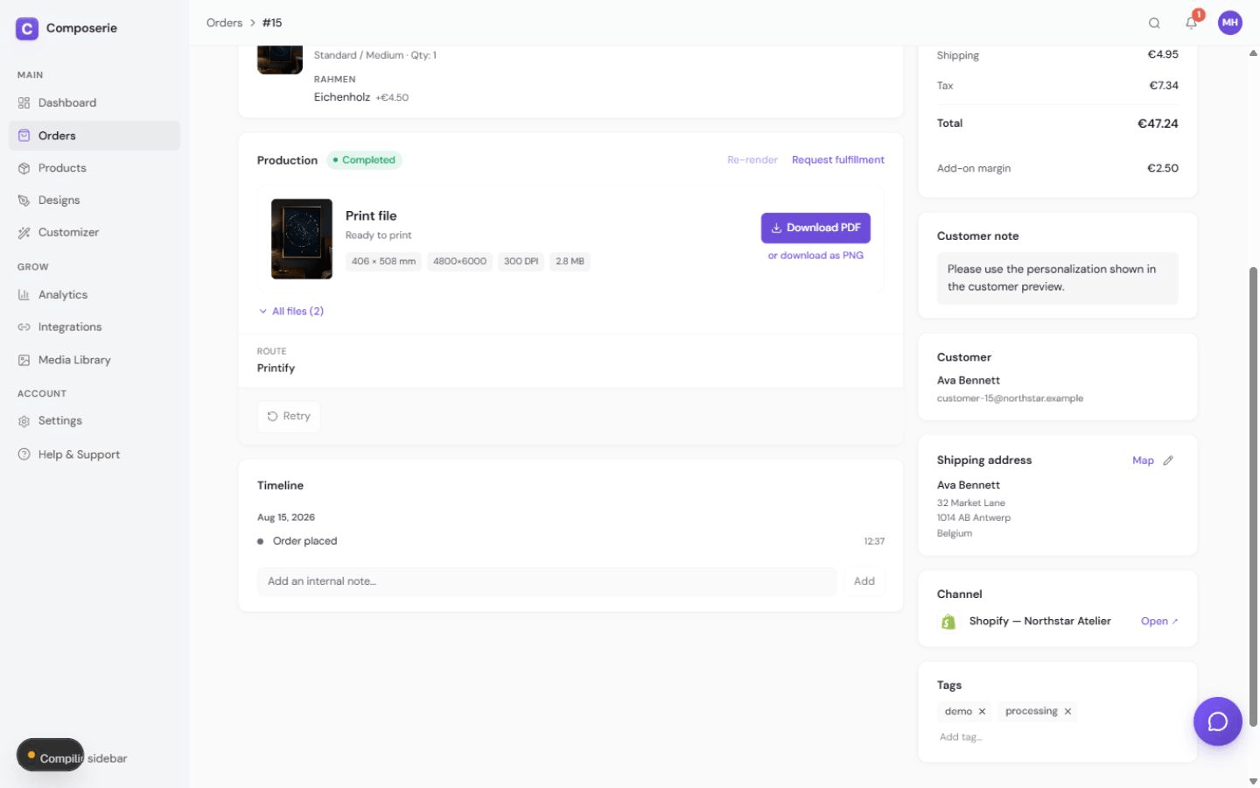The image size is (1260, 788).
Task: Click or download as PNG link
Action: pyautogui.click(x=815, y=256)
